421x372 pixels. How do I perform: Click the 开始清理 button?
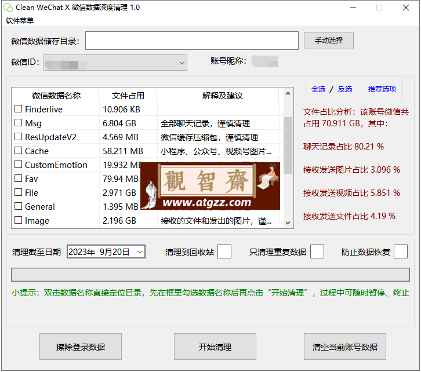point(215,347)
